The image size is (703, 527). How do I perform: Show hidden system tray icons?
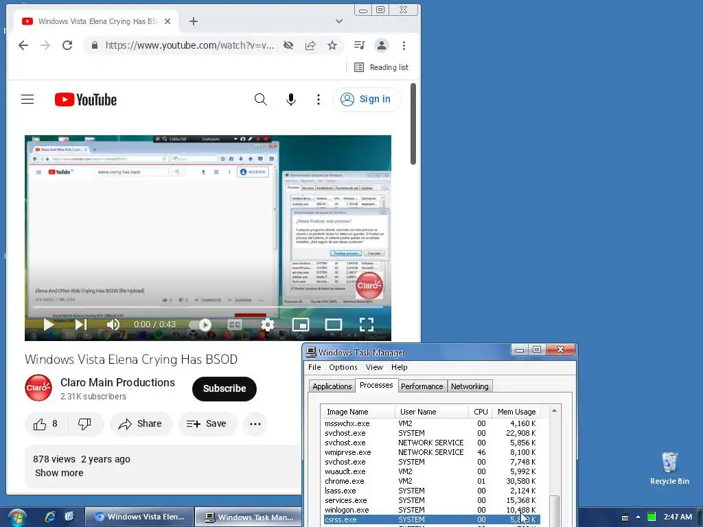(638, 517)
